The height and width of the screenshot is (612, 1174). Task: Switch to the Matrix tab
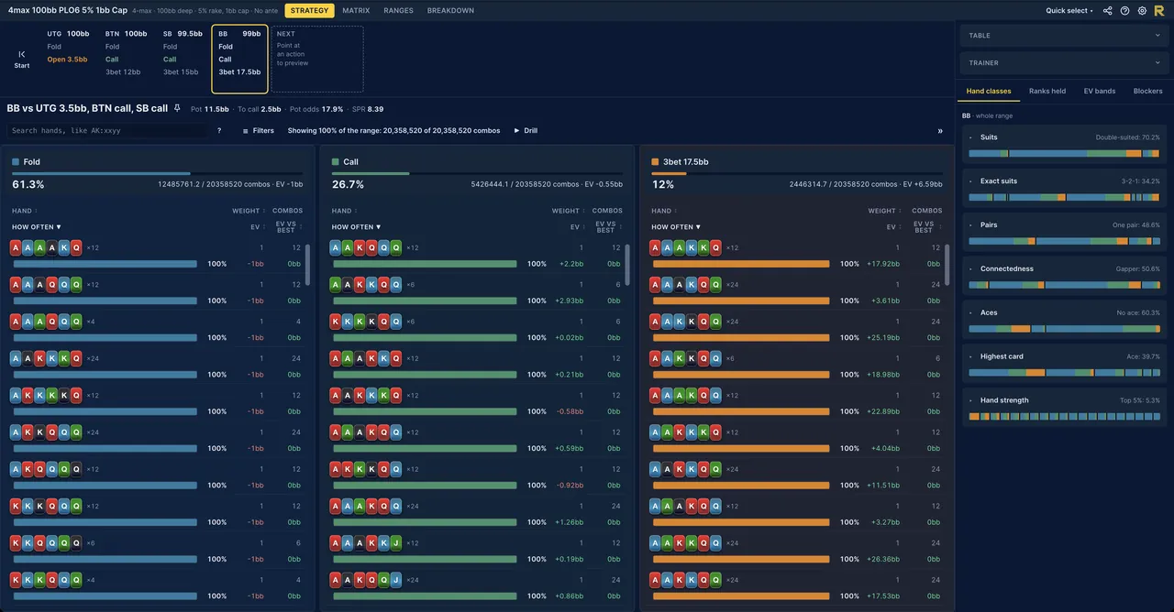point(356,11)
